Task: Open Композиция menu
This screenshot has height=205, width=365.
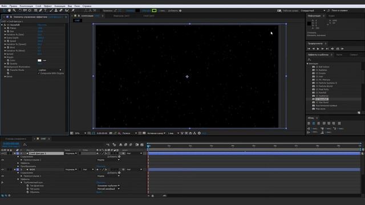Action: click(x=26, y=6)
